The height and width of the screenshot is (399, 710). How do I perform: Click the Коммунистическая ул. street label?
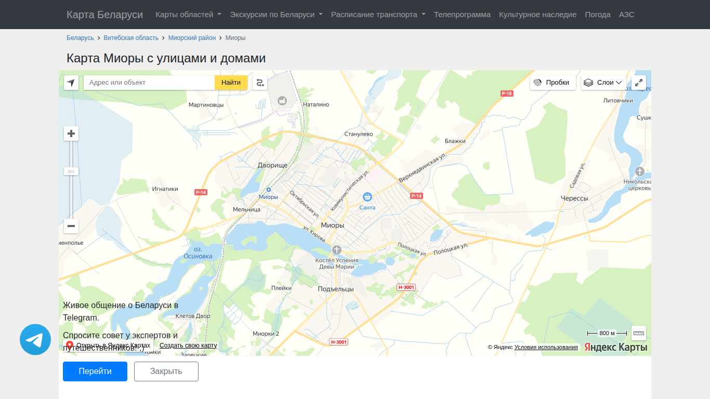(350, 191)
